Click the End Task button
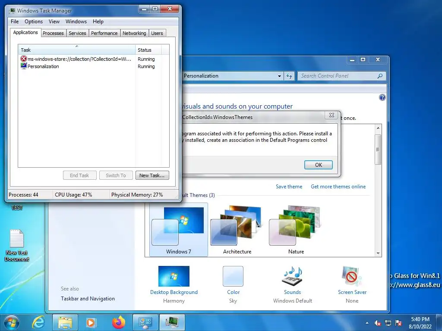 (80, 175)
